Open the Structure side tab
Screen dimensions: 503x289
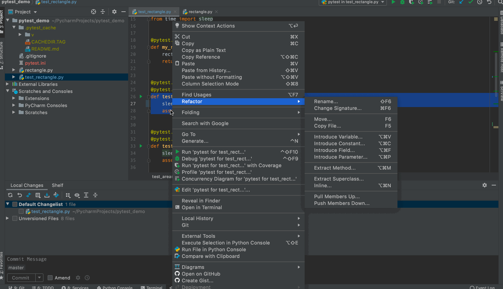pos(2,55)
